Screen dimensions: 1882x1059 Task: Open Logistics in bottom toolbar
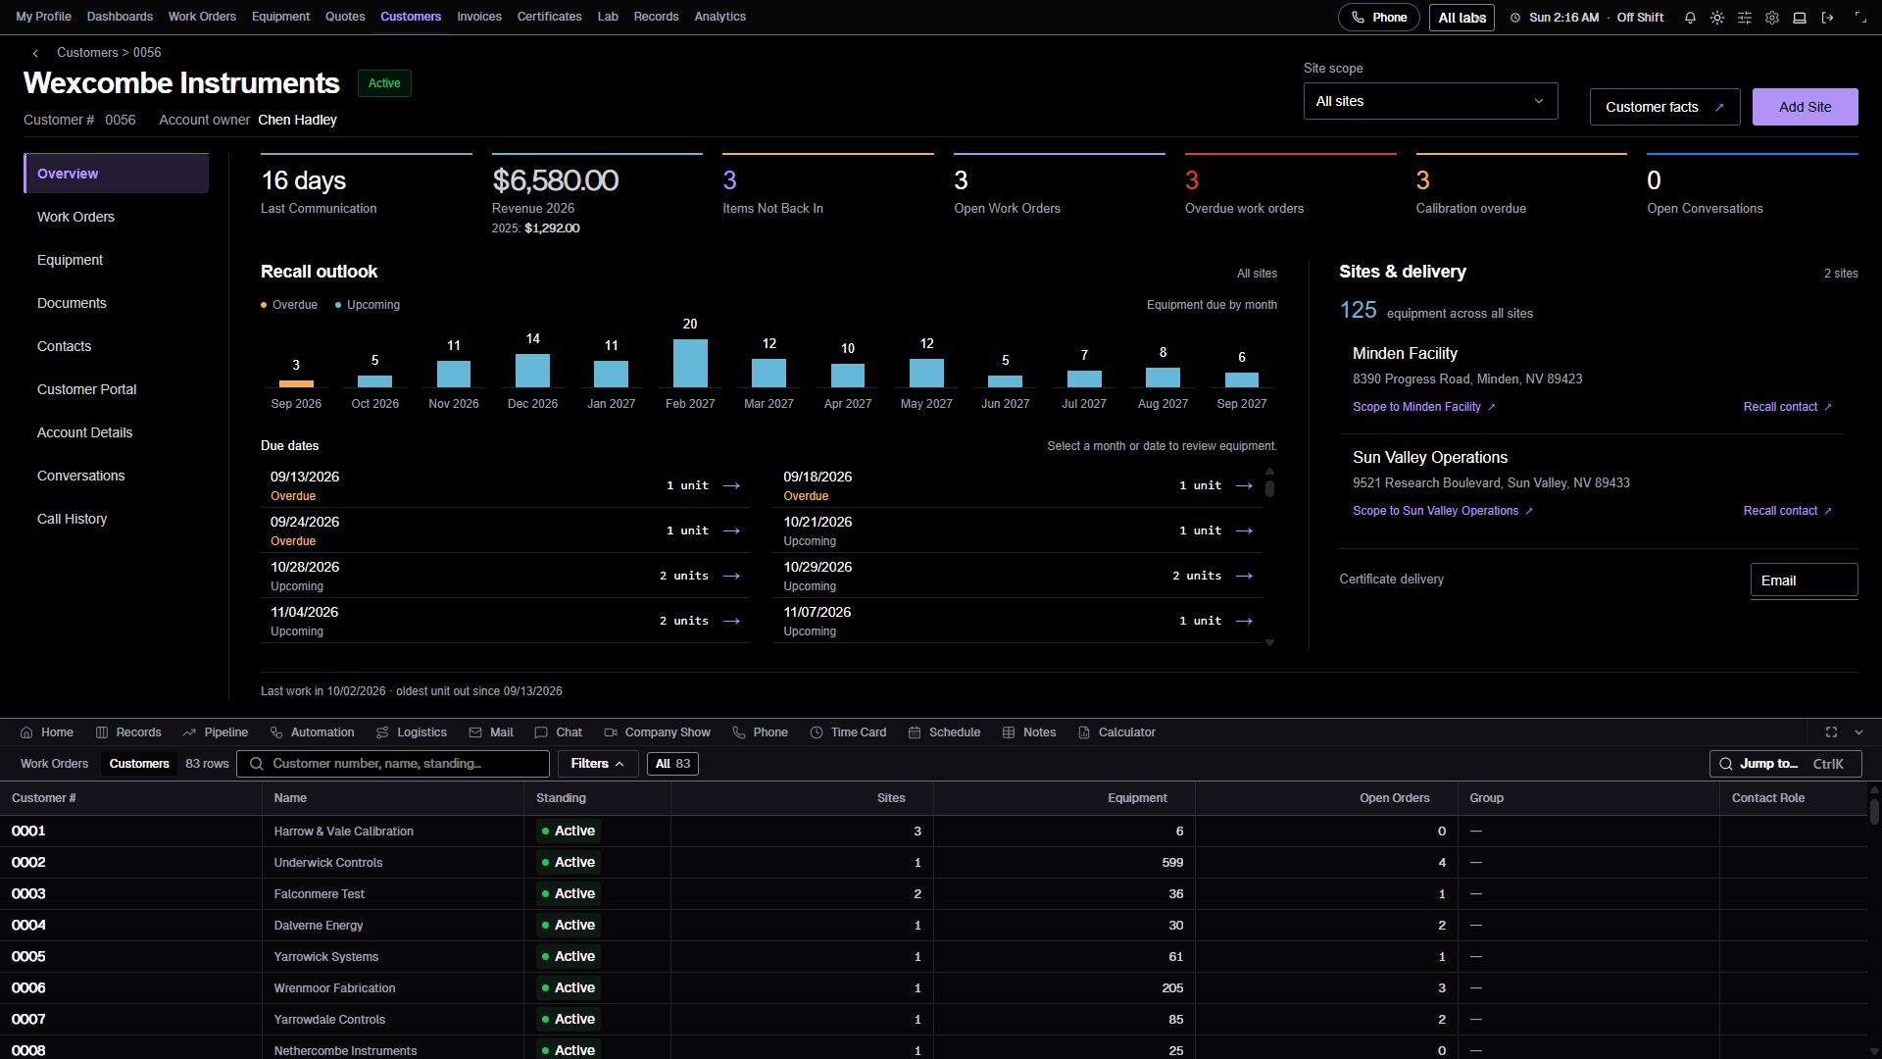(411, 732)
